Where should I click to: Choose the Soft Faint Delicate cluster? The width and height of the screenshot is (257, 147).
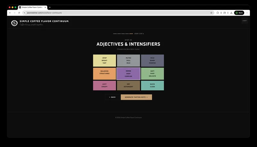coord(152,74)
